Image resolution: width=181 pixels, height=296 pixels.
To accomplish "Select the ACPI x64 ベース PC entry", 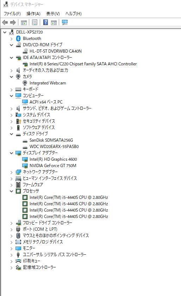I will click(x=46, y=102).
